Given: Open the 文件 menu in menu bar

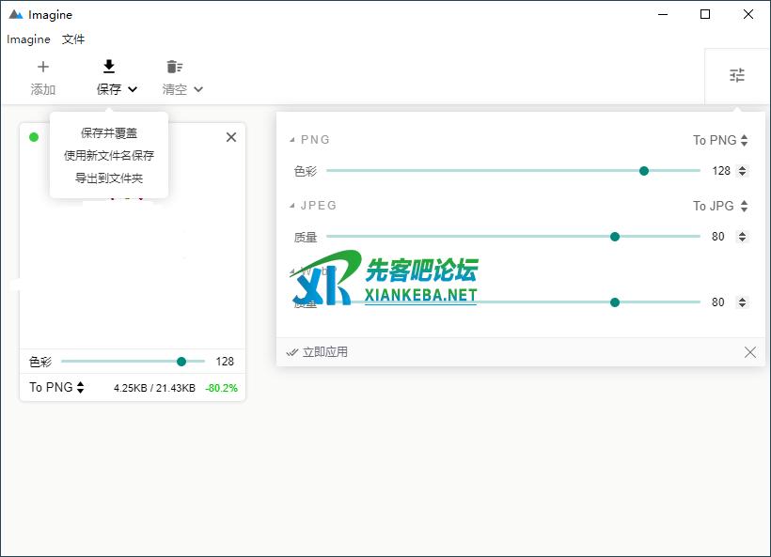Looking at the screenshot, I should coord(73,39).
